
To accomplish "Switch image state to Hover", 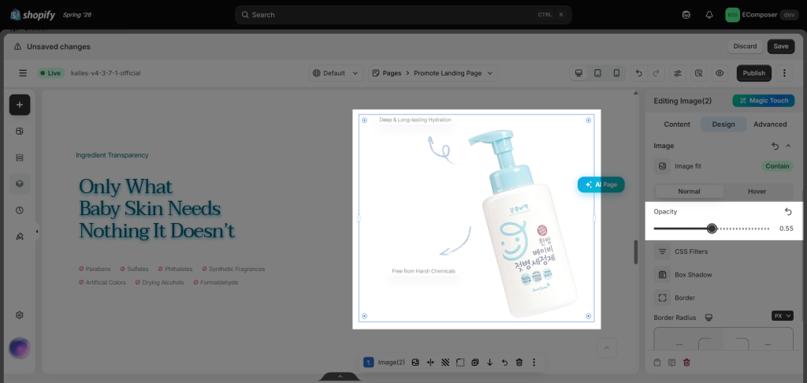I will 757,191.
